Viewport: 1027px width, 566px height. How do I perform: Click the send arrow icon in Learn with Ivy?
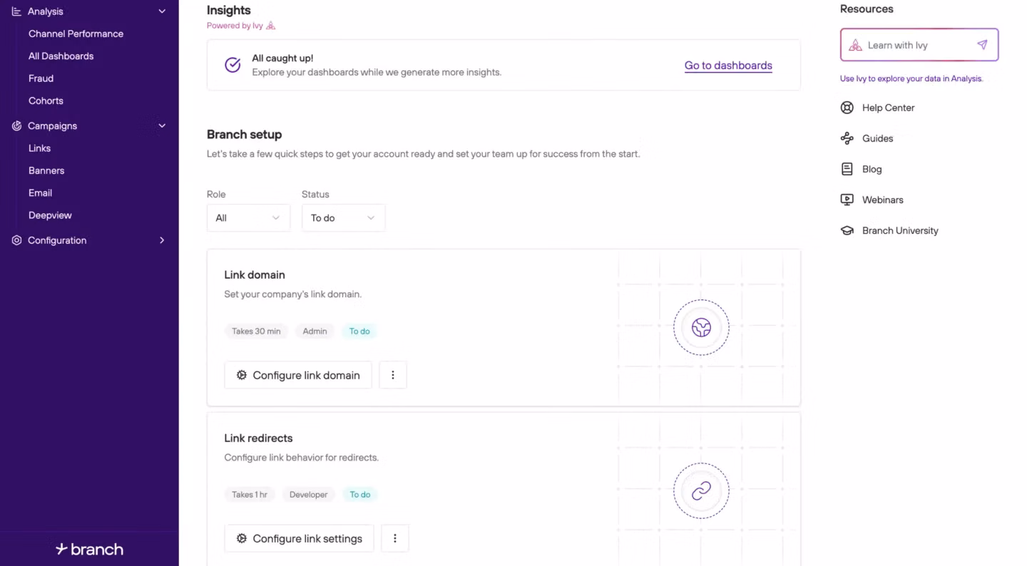click(x=982, y=45)
